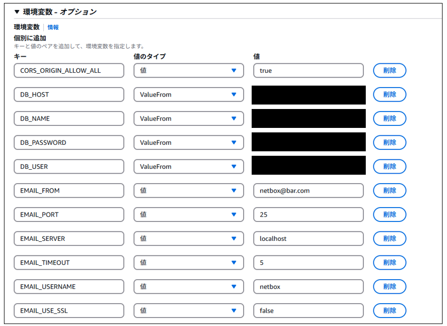Screen dimensions: 447x326
Task: Click the EMAIL_TIMEOUT value field containing 5
Action: (308, 262)
